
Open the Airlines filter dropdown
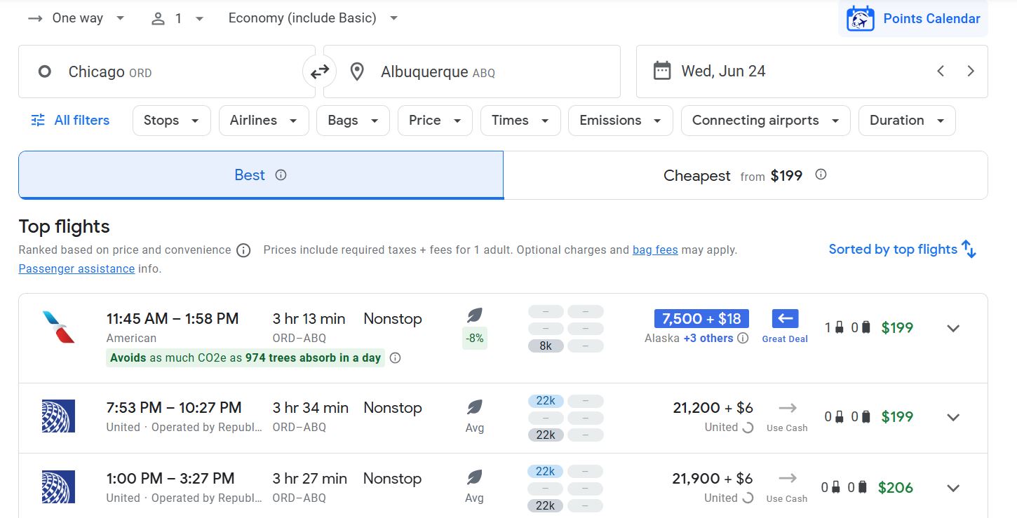[x=264, y=121]
